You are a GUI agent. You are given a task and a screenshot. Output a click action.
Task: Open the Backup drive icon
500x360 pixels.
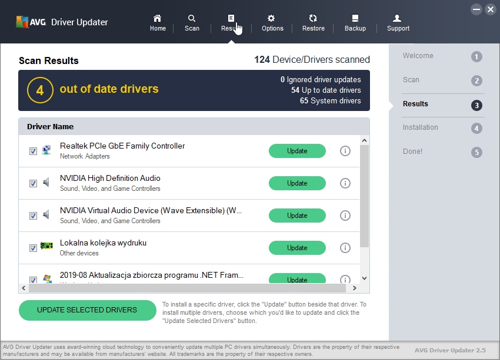pos(355,19)
